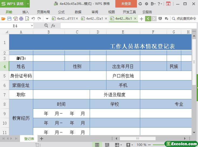The width and height of the screenshot is (198, 147).
Task: Click the magnifier zoom icon beside fx
Action: tap(46, 26)
